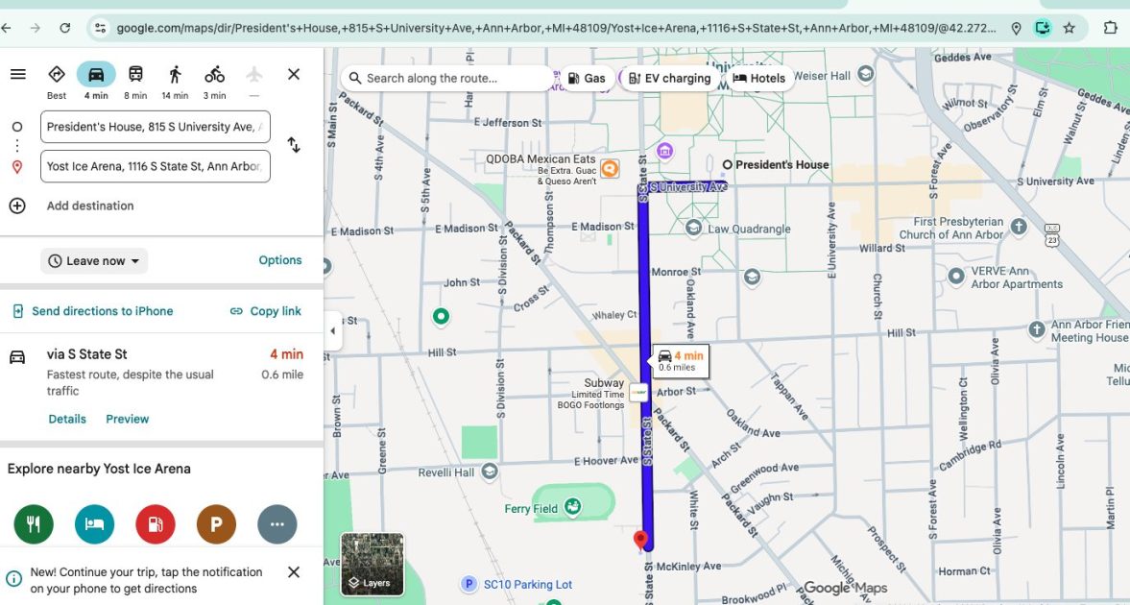The image size is (1130, 605).
Task: Show nearby restaurants near Yost Ice Arena
Action: tap(34, 523)
